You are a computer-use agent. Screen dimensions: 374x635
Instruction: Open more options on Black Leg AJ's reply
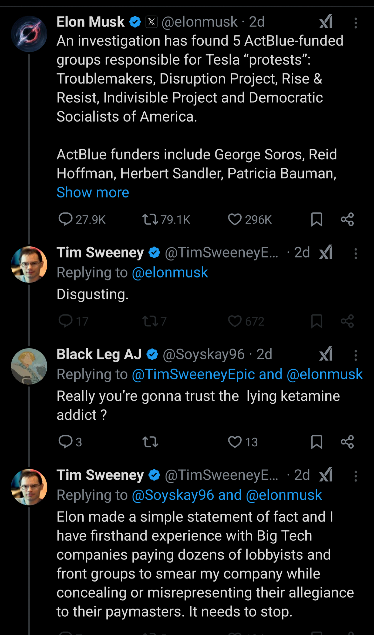356,355
